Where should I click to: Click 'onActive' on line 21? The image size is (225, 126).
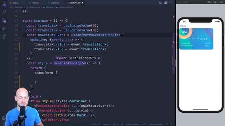click(x=38, y=40)
